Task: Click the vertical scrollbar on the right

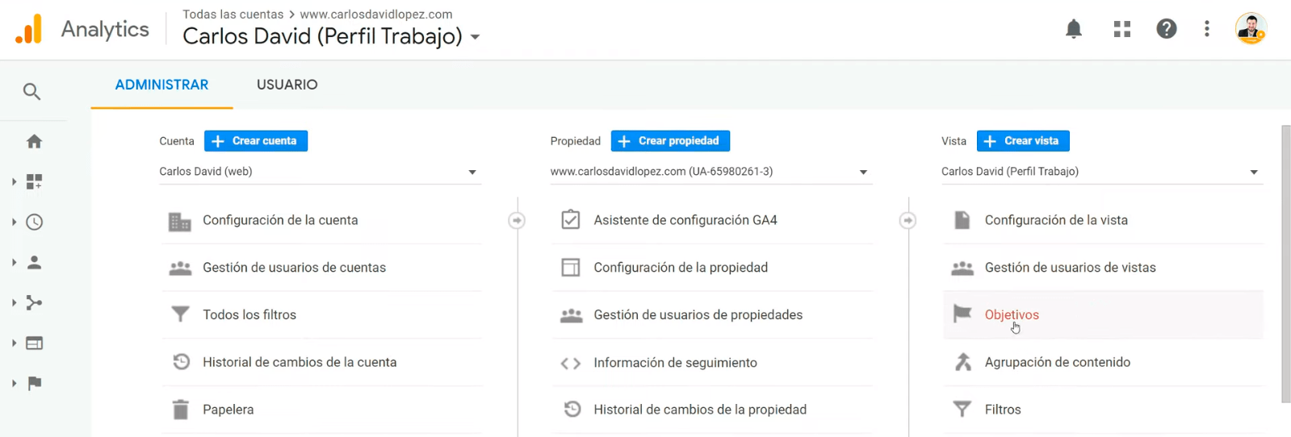Action: 1285,264
